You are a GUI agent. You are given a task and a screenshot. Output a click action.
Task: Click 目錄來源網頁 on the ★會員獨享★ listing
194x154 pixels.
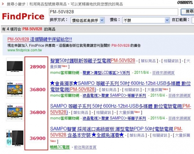point(179,95)
